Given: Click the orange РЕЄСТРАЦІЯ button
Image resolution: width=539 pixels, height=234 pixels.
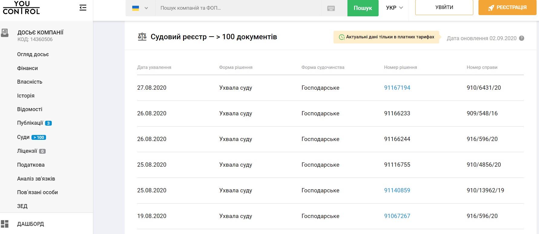Looking at the screenshot, I should tap(507, 8).
